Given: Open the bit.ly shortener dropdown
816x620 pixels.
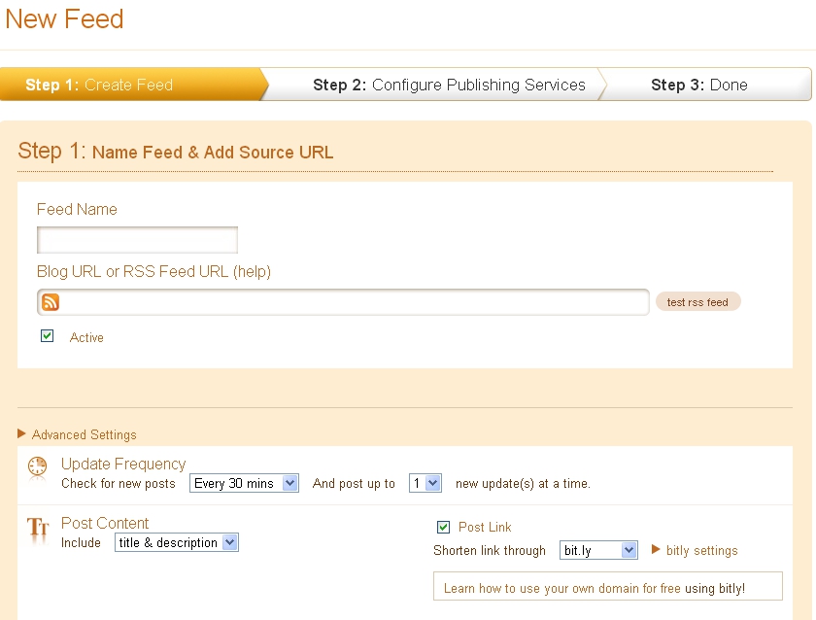Looking at the screenshot, I should point(598,550).
